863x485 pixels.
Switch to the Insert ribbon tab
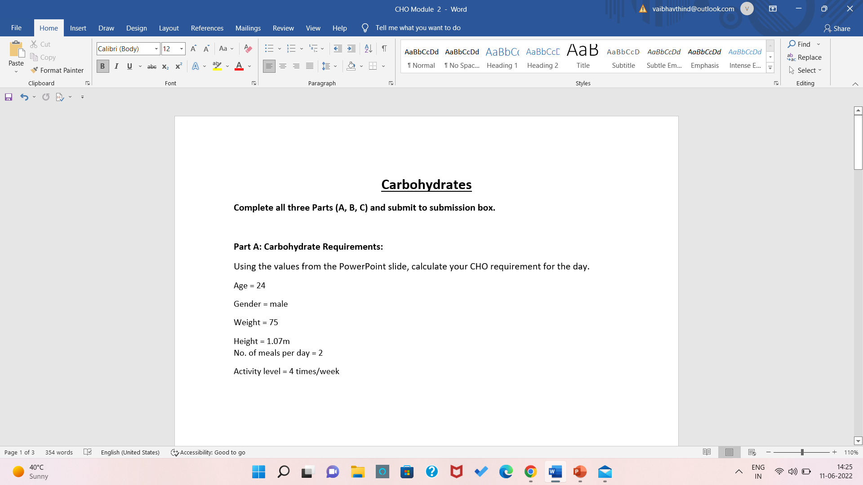click(x=78, y=28)
